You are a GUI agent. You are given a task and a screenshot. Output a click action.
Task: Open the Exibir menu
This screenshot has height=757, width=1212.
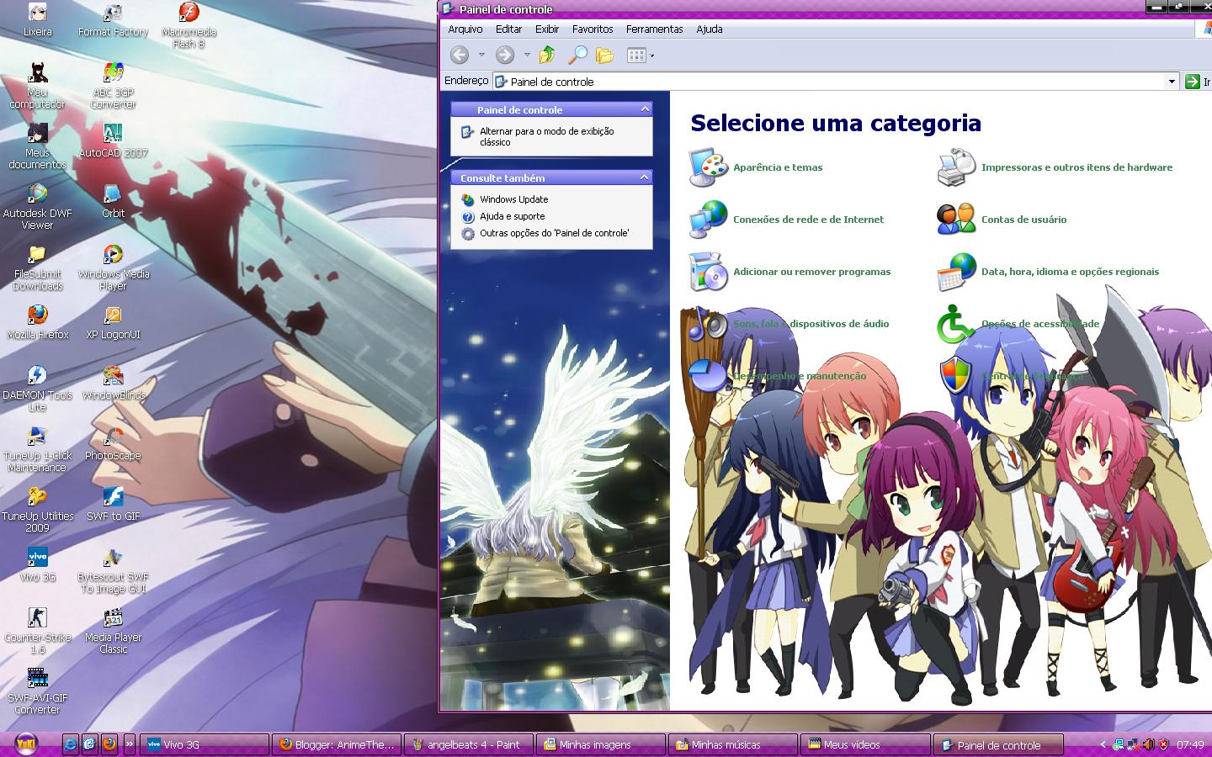[x=547, y=29]
